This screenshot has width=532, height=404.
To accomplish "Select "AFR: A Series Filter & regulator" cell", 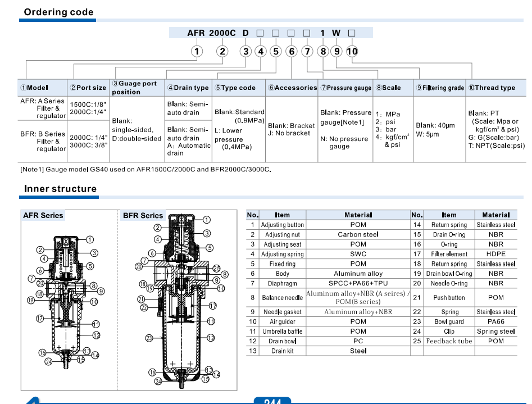I will tap(43, 108).
